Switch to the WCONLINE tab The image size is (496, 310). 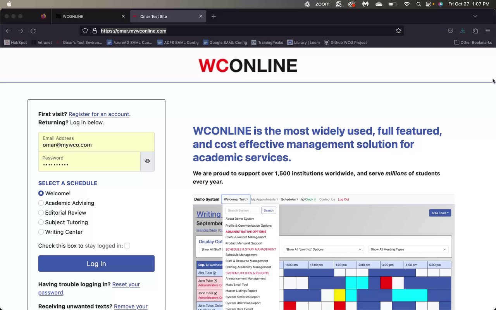pyautogui.click(x=91, y=16)
